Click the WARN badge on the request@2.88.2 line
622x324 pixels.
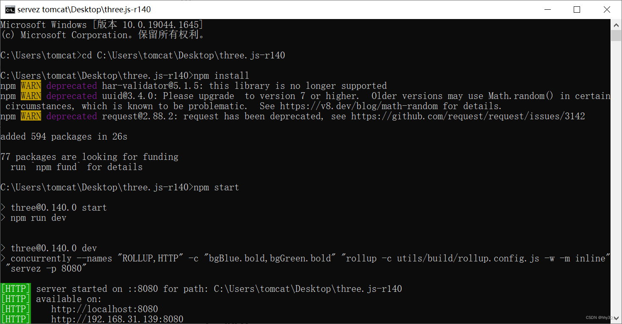pos(31,116)
